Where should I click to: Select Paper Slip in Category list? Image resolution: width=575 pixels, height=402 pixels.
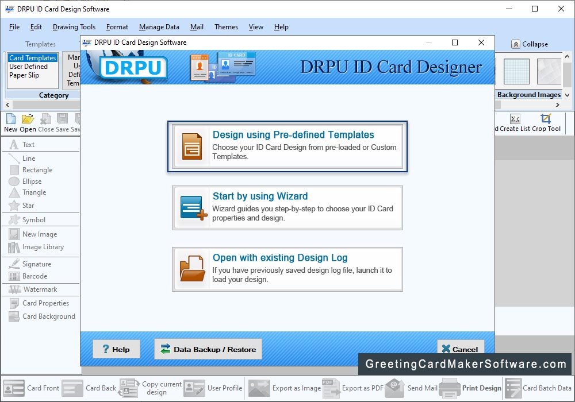[24, 75]
